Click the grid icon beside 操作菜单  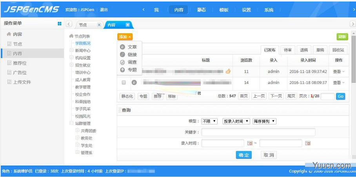coord(60,24)
